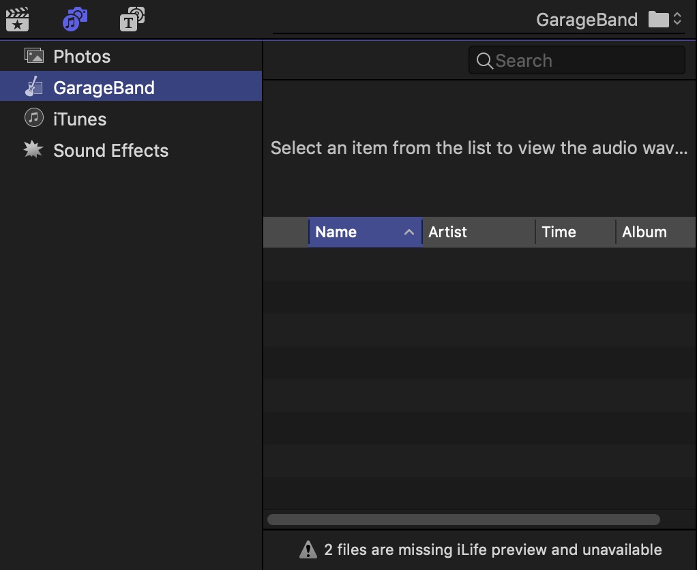Click into the Search field

tap(587, 61)
